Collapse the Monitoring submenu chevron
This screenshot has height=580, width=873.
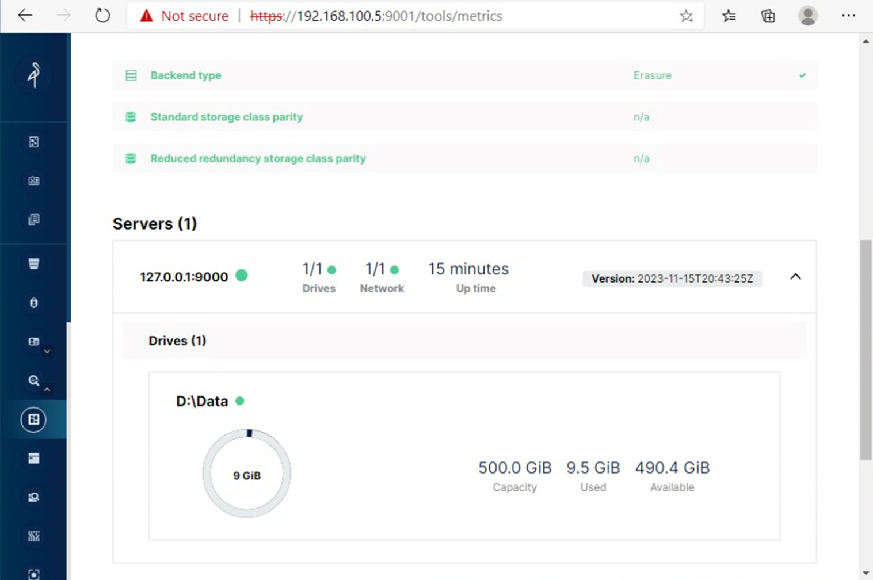(x=47, y=390)
